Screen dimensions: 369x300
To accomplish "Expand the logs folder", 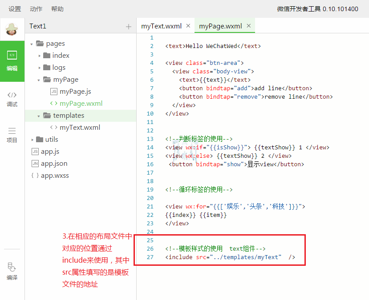I will [39, 68].
